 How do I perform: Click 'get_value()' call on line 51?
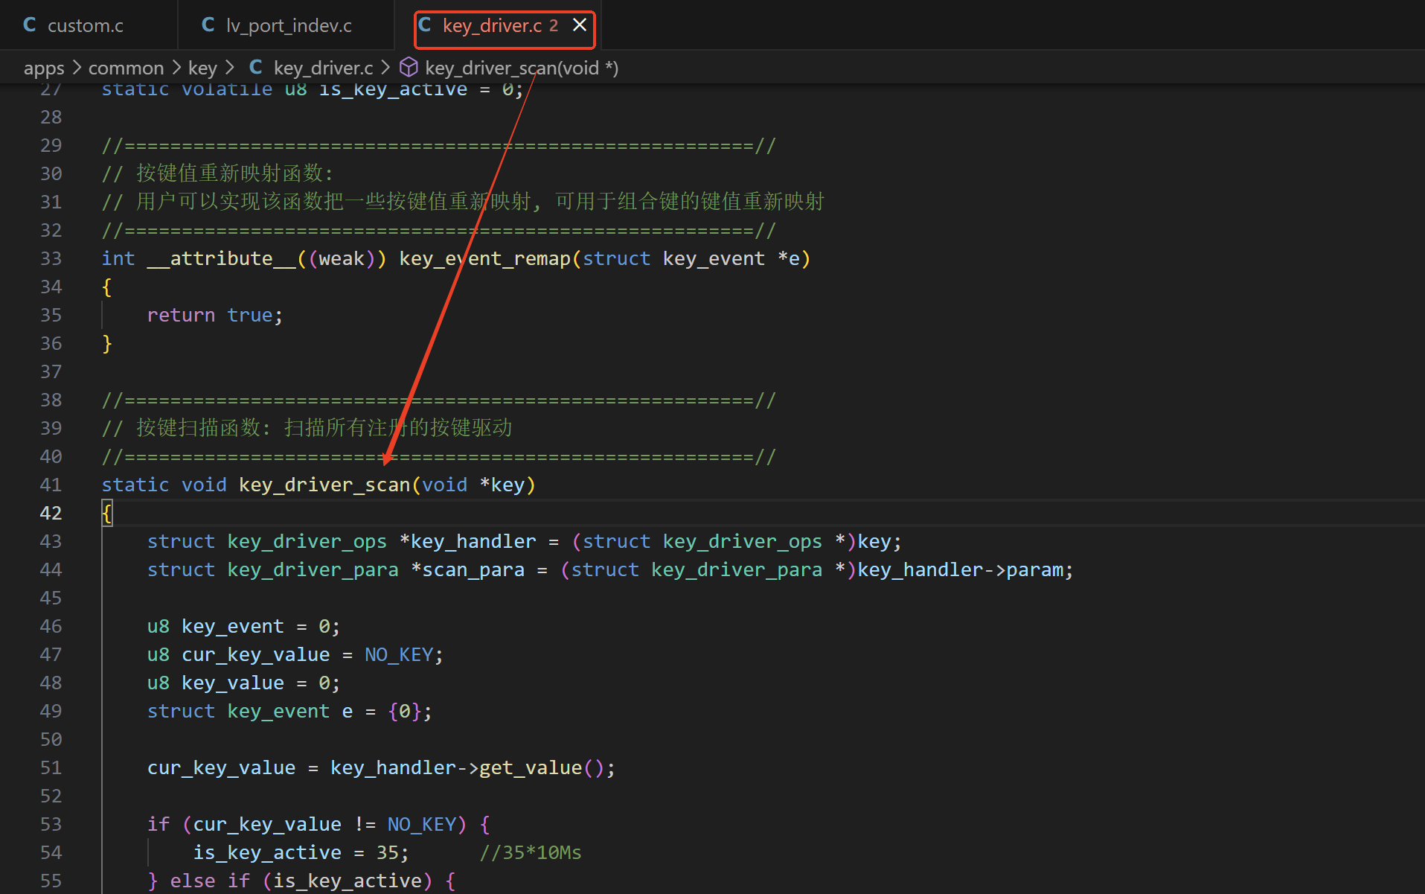click(x=542, y=767)
